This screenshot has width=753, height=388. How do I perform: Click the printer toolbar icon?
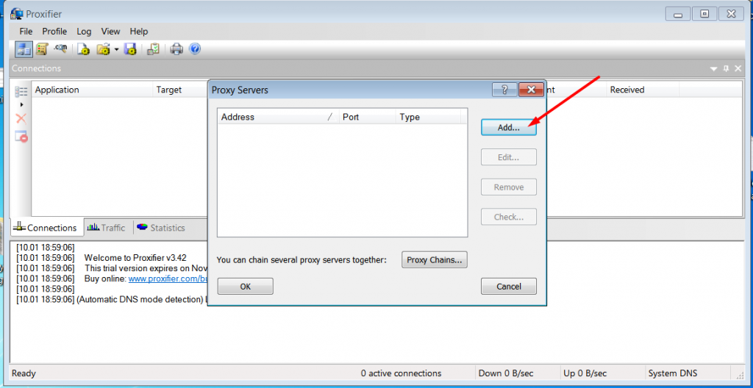tap(176, 49)
